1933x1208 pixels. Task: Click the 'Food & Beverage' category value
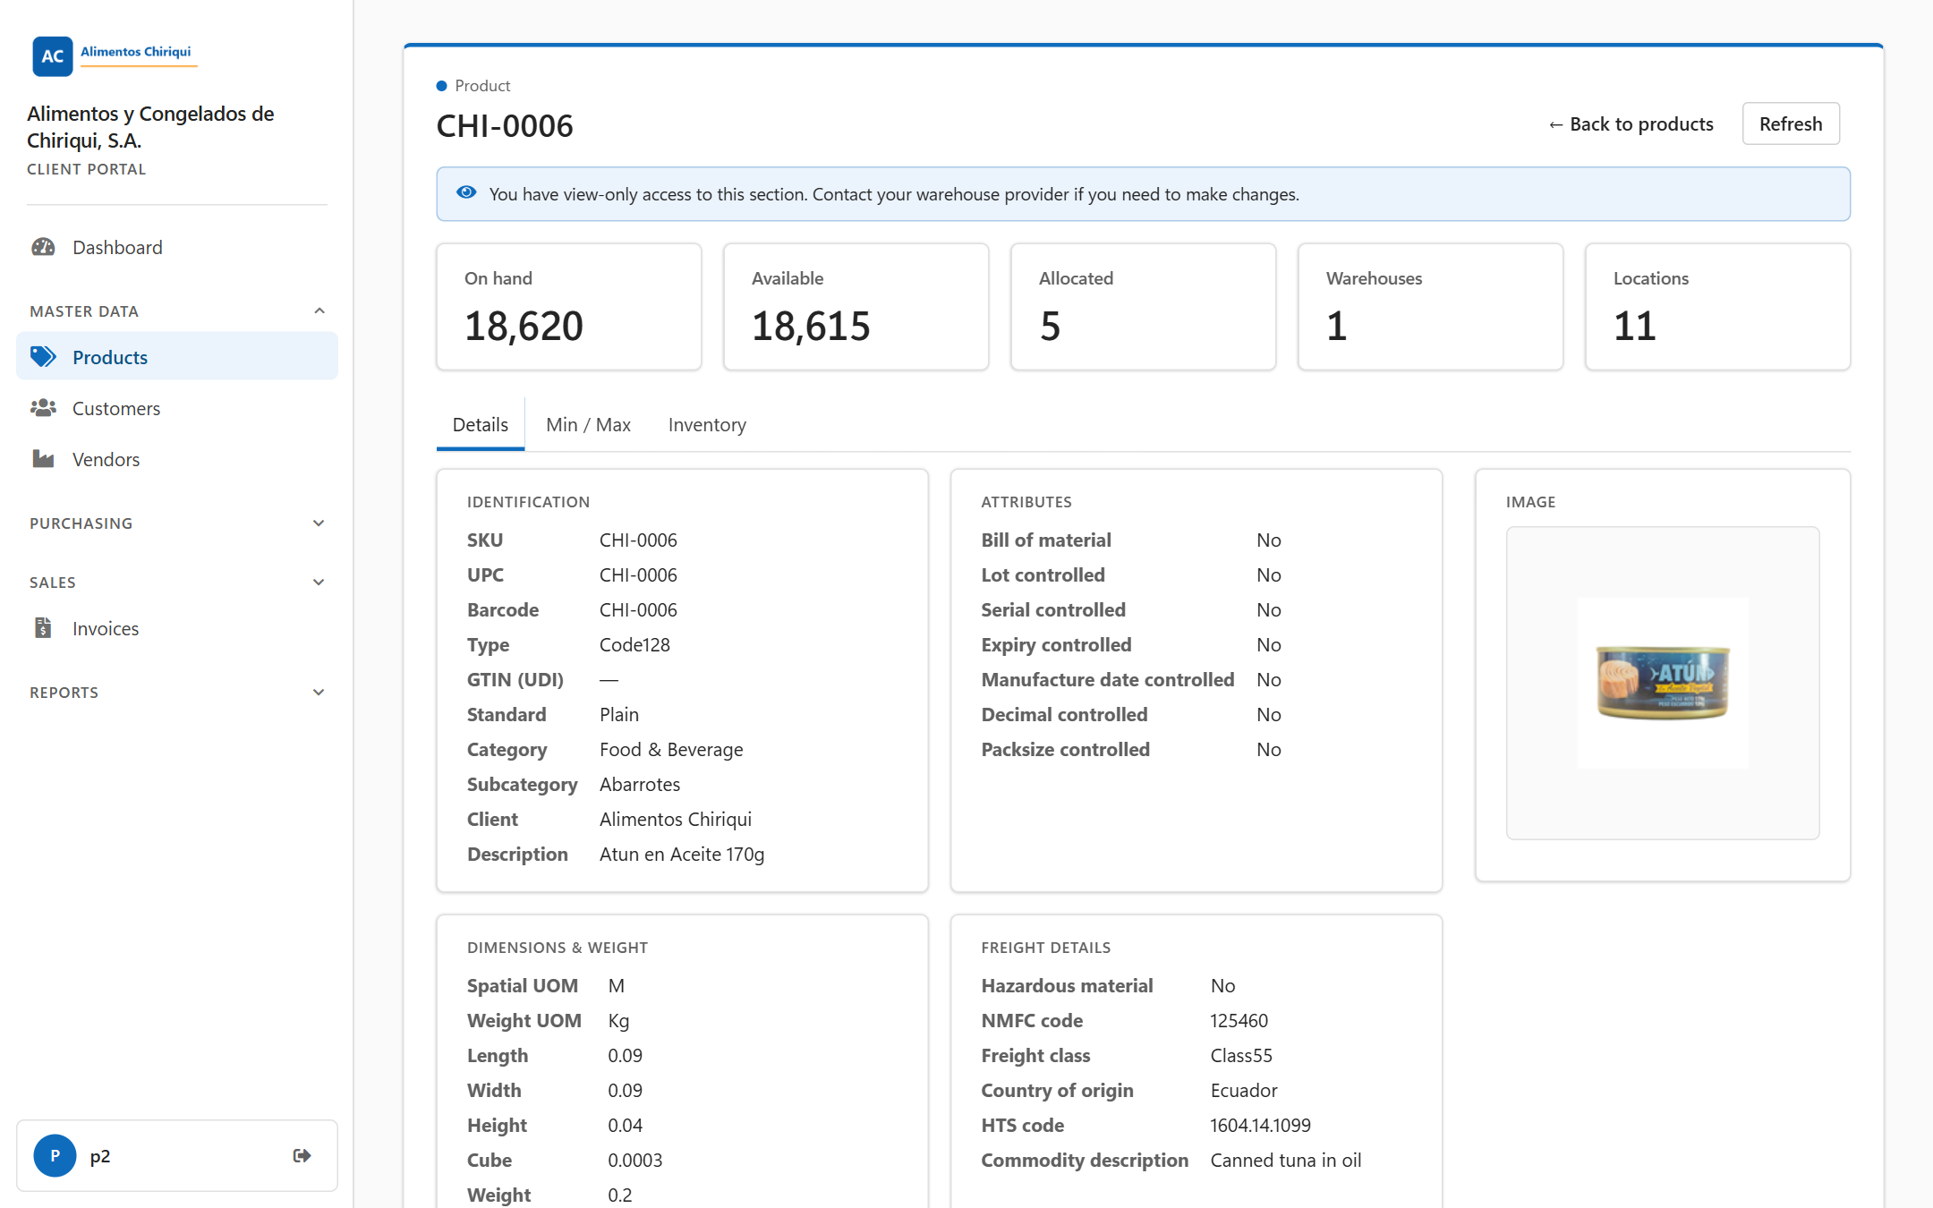click(x=671, y=750)
